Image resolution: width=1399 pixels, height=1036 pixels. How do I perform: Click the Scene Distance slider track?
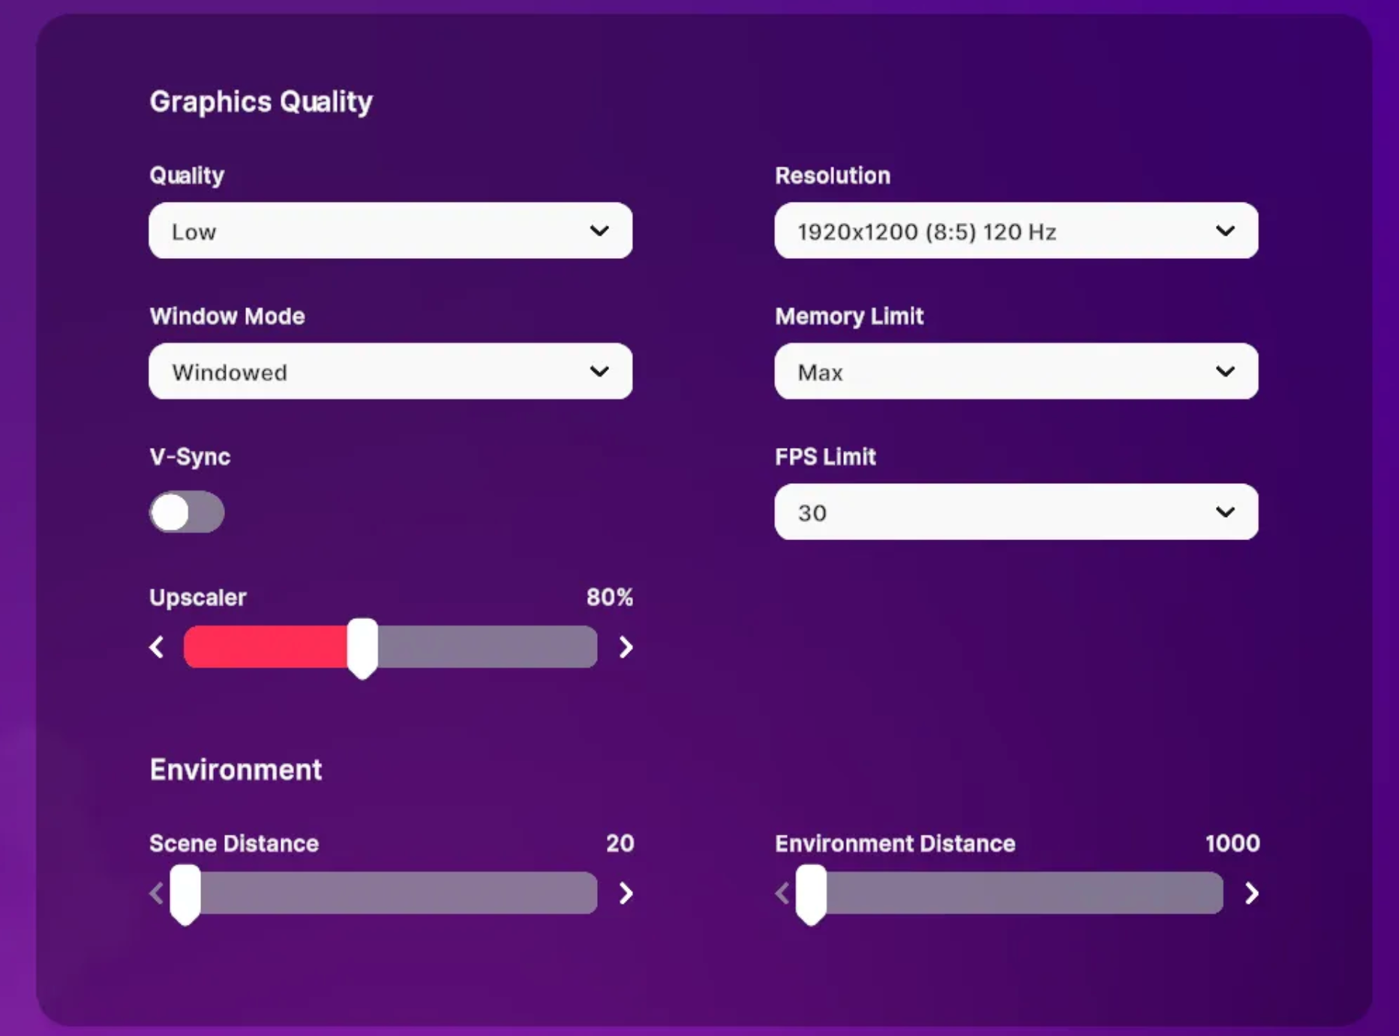click(x=398, y=893)
